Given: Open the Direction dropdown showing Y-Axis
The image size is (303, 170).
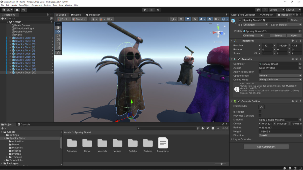Looking at the screenshot, I should tap(280, 135).
